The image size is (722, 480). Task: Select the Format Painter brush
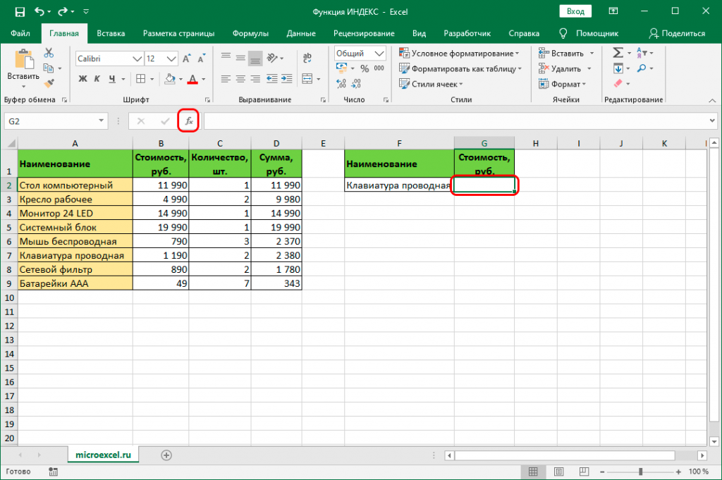[x=49, y=83]
